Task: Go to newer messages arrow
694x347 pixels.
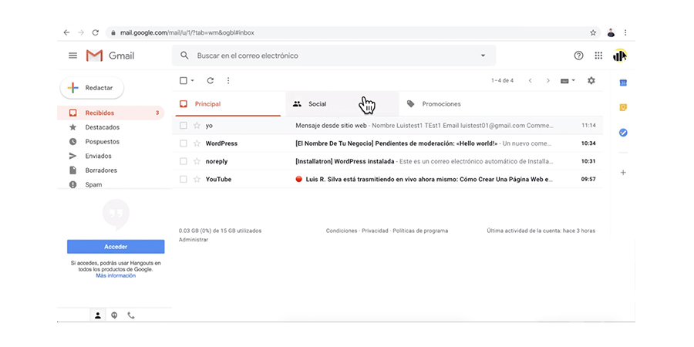Action: point(531,80)
